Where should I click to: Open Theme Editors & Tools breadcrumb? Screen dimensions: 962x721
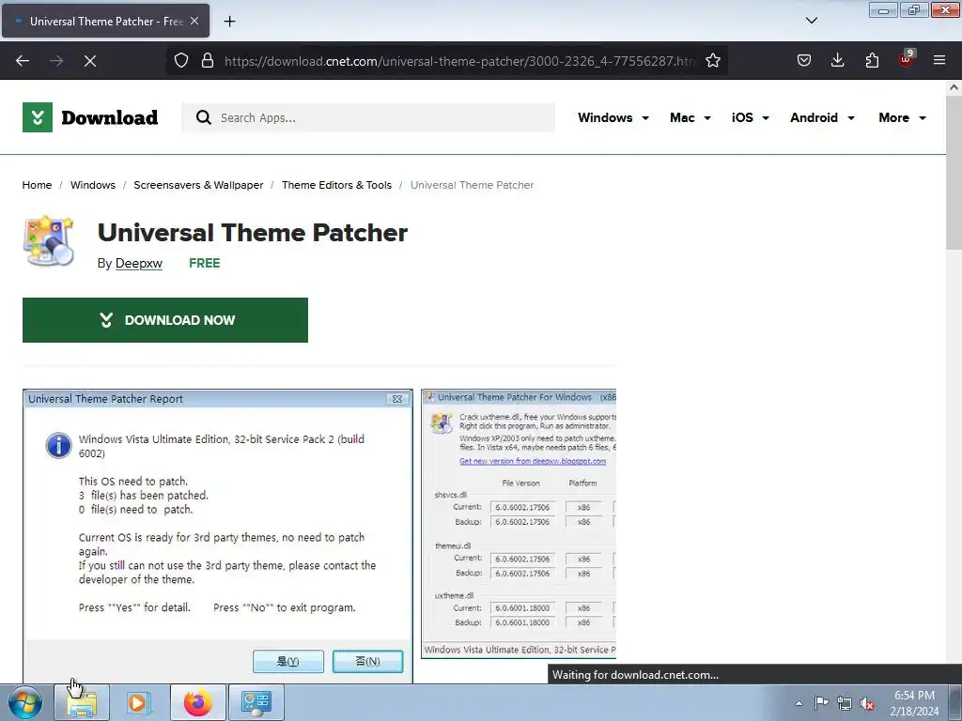click(336, 185)
